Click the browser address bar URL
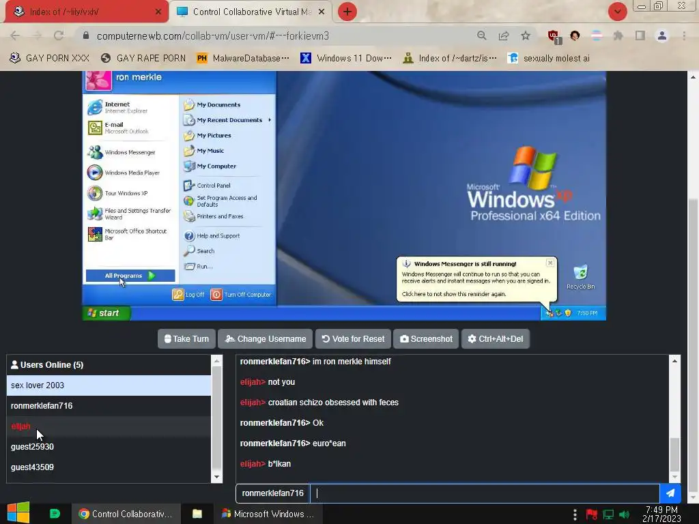Viewport: 699px width, 524px height. click(x=213, y=35)
